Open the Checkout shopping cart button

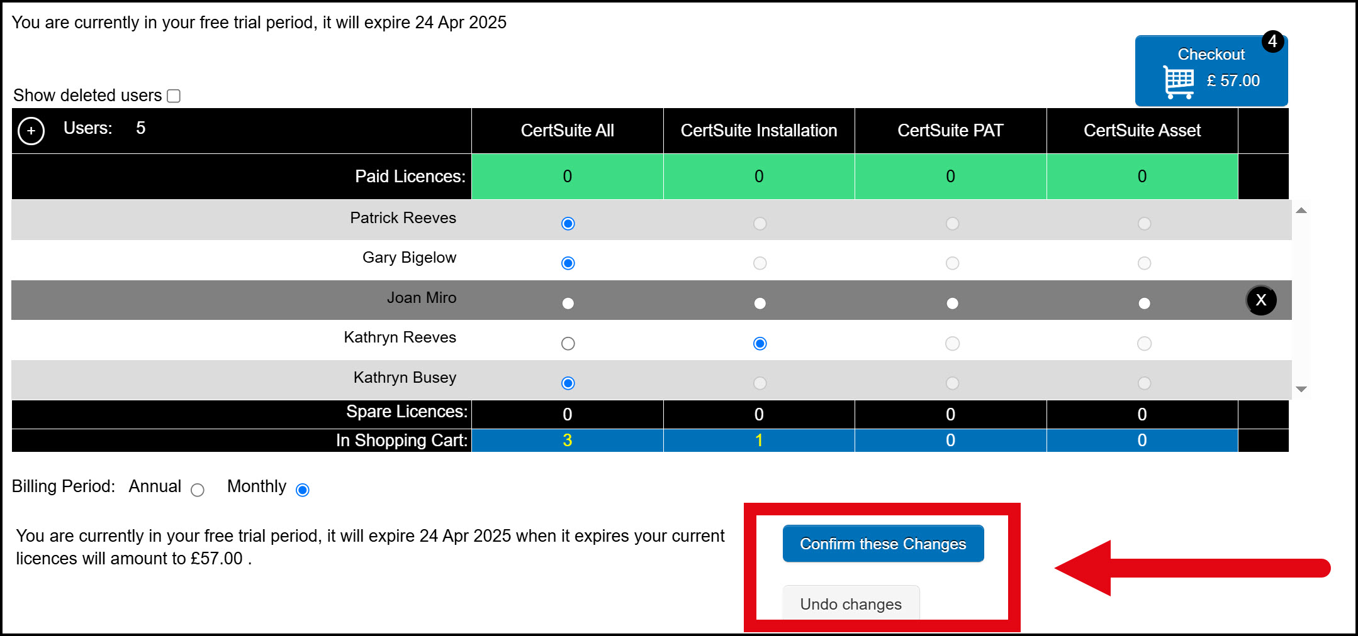coord(1211,71)
